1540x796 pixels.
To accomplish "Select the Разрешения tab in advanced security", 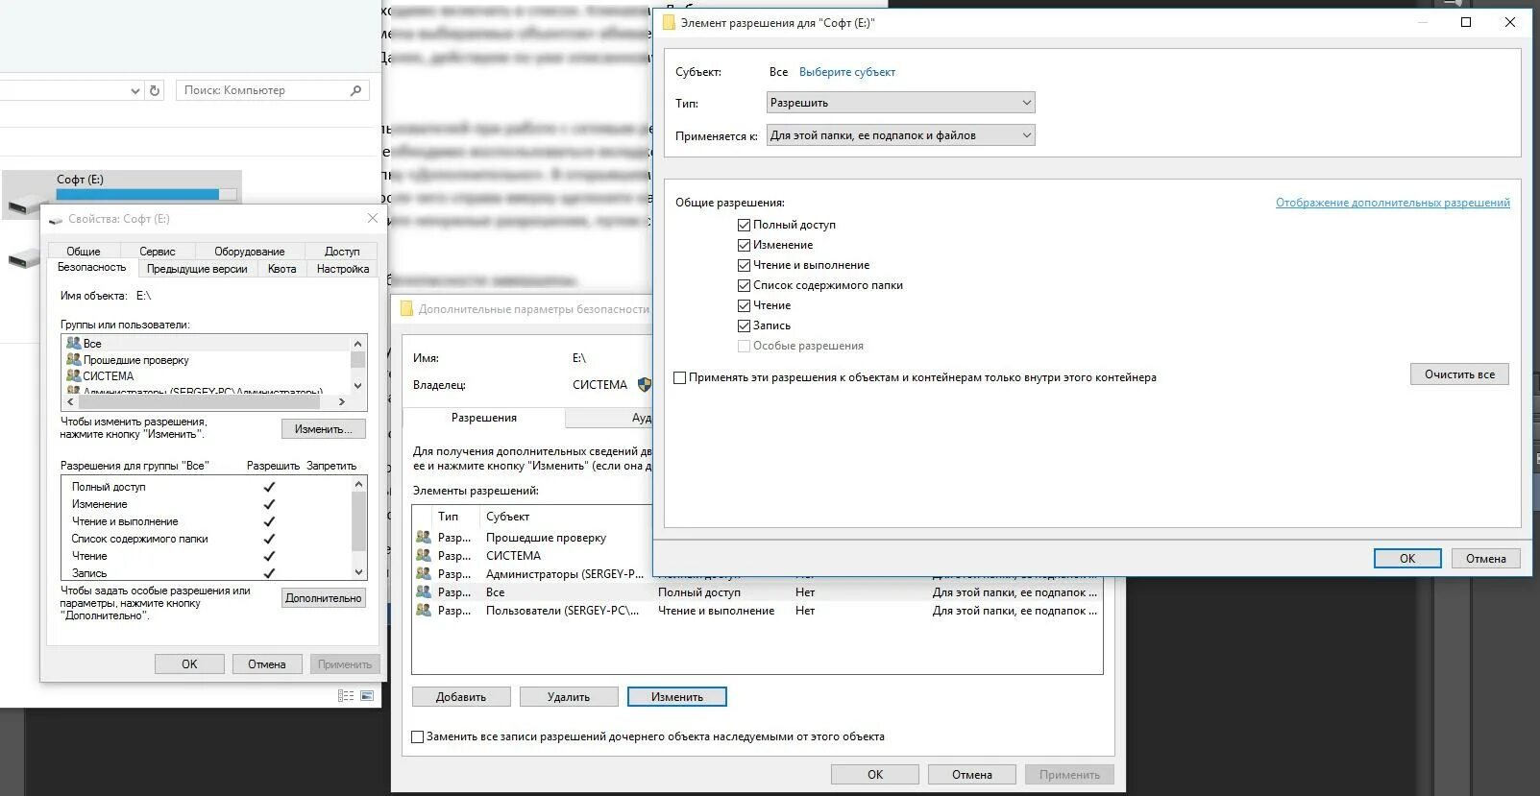I will point(484,418).
